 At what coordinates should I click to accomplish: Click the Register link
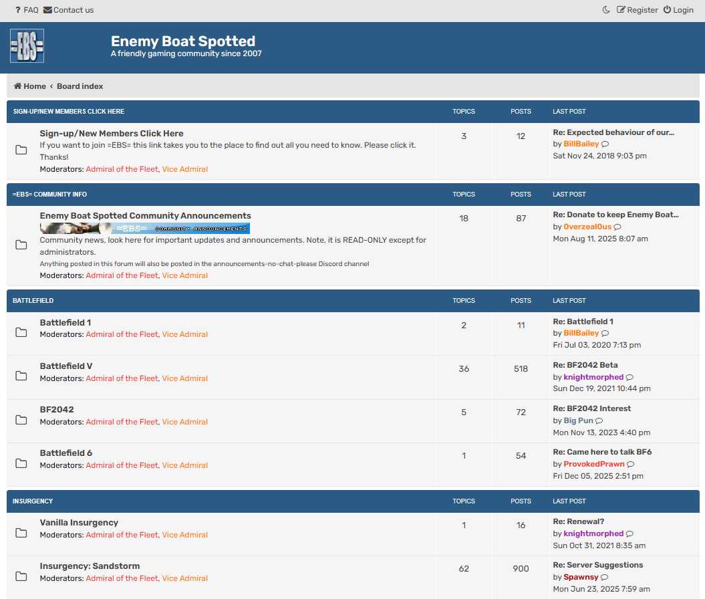(637, 10)
